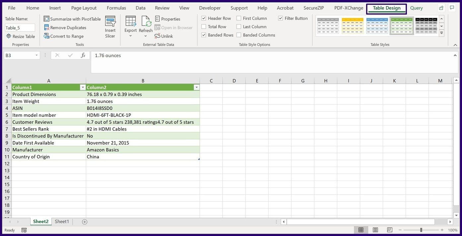Click the Table Name input field
462x236 pixels.
[20, 28]
